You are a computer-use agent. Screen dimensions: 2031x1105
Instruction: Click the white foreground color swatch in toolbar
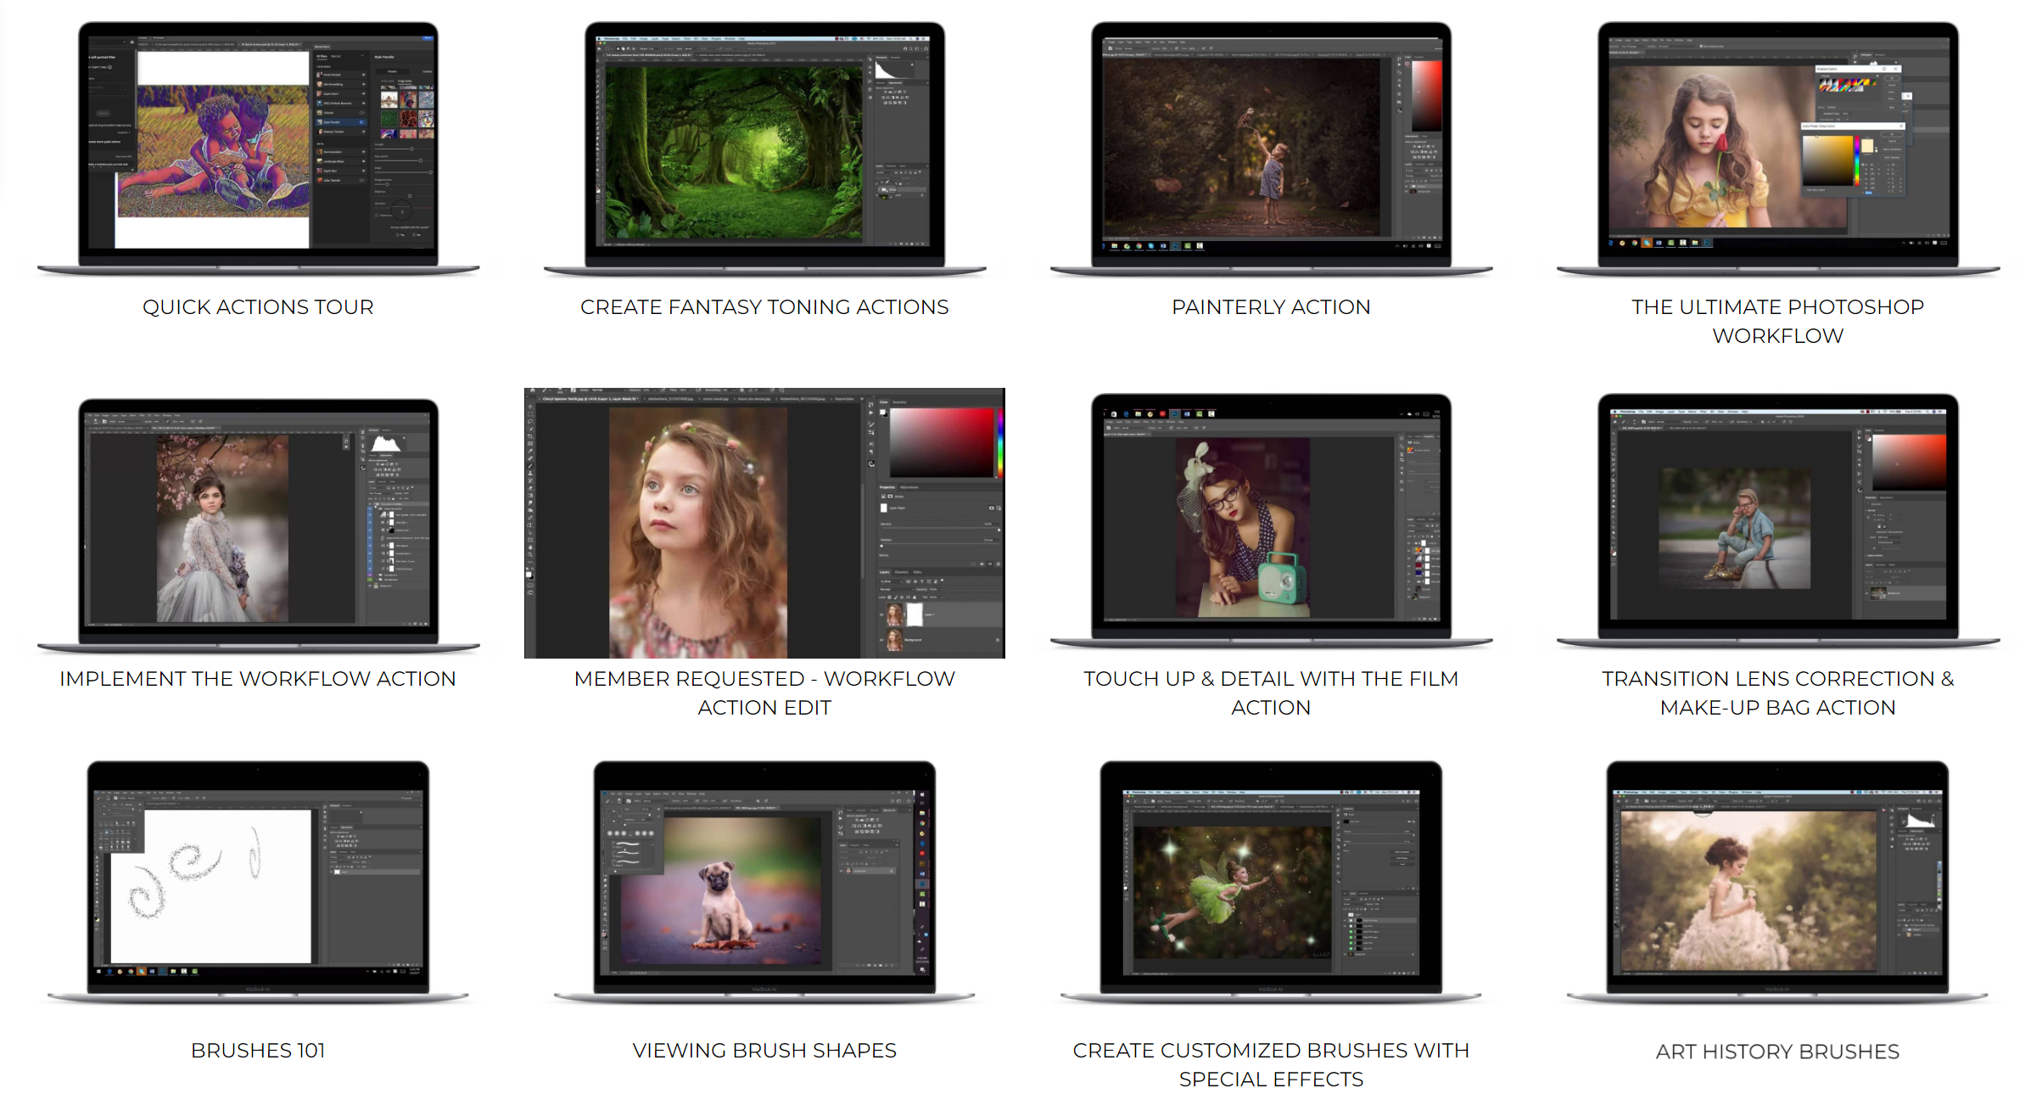[528, 574]
